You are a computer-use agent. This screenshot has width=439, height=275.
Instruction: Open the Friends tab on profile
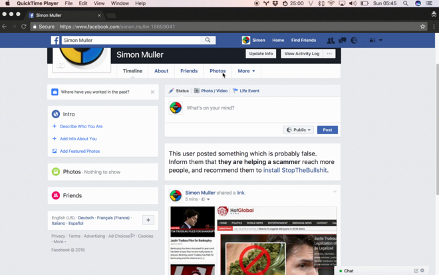tap(189, 71)
